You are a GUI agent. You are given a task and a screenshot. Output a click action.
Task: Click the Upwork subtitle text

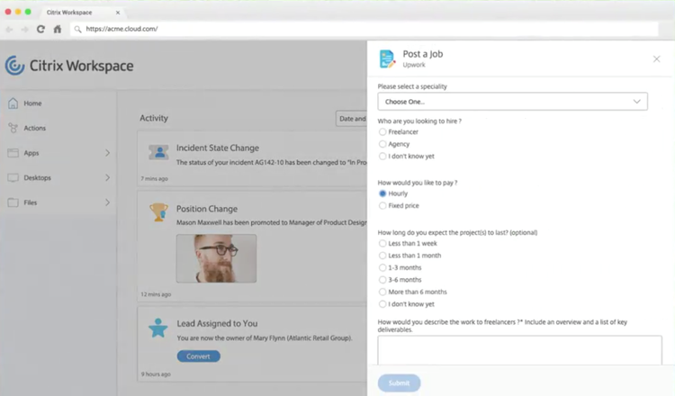click(x=414, y=65)
